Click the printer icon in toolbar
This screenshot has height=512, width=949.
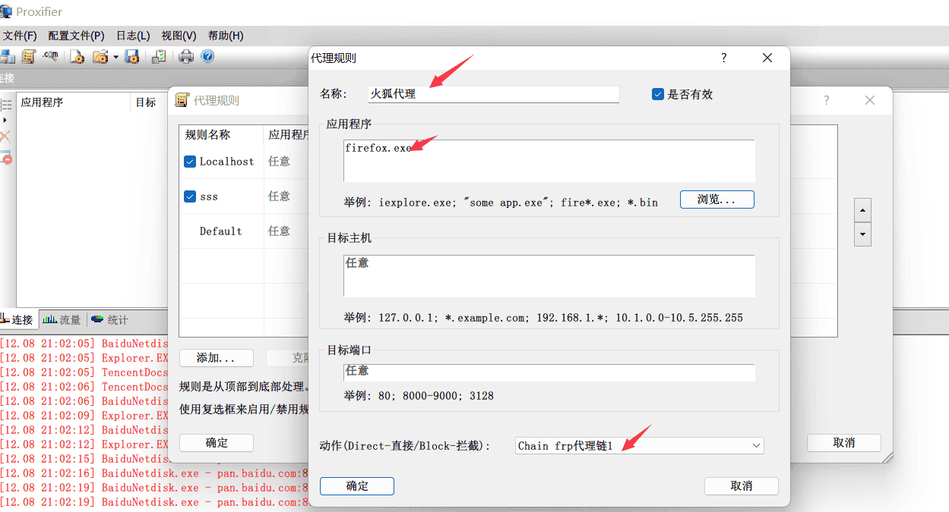[186, 56]
